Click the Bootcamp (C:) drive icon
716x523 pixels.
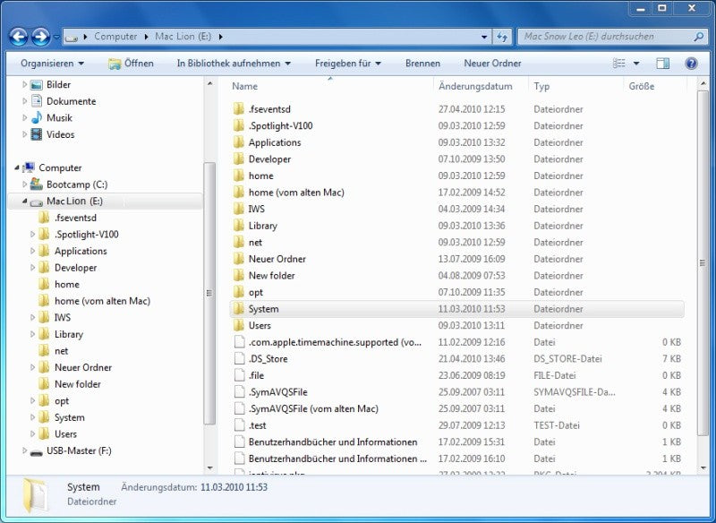(37, 184)
